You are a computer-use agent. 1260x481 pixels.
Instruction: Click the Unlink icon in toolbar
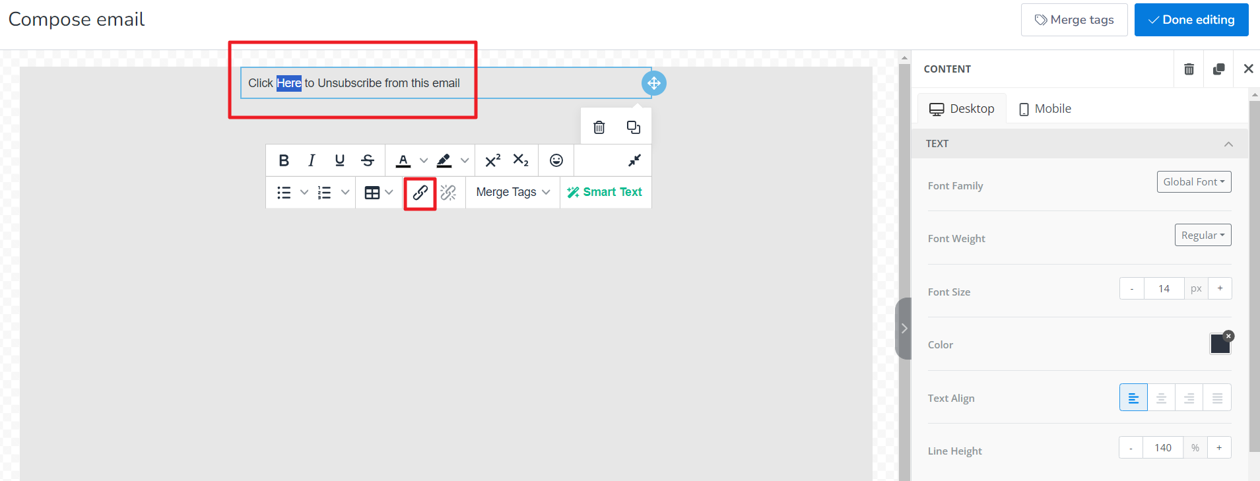[x=449, y=193]
